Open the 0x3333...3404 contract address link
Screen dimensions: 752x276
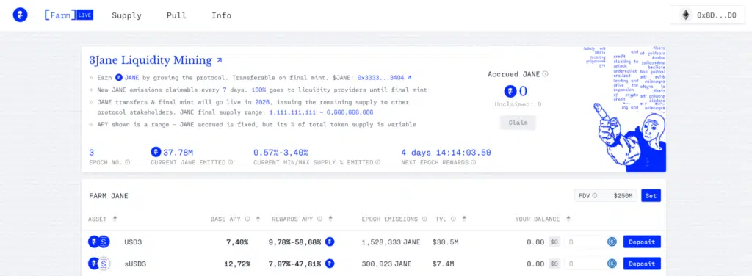click(x=381, y=77)
